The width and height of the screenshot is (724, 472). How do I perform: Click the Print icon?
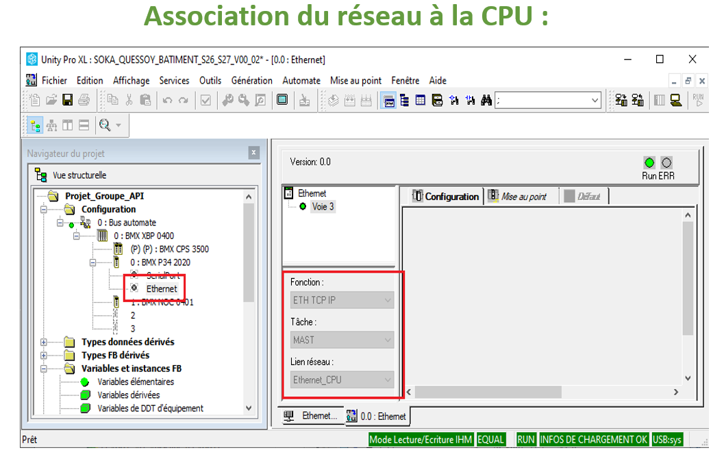click(x=83, y=100)
